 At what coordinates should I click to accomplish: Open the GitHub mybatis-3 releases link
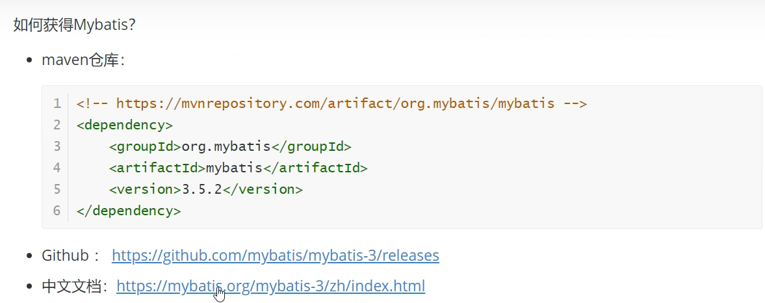click(x=275, y=256)
